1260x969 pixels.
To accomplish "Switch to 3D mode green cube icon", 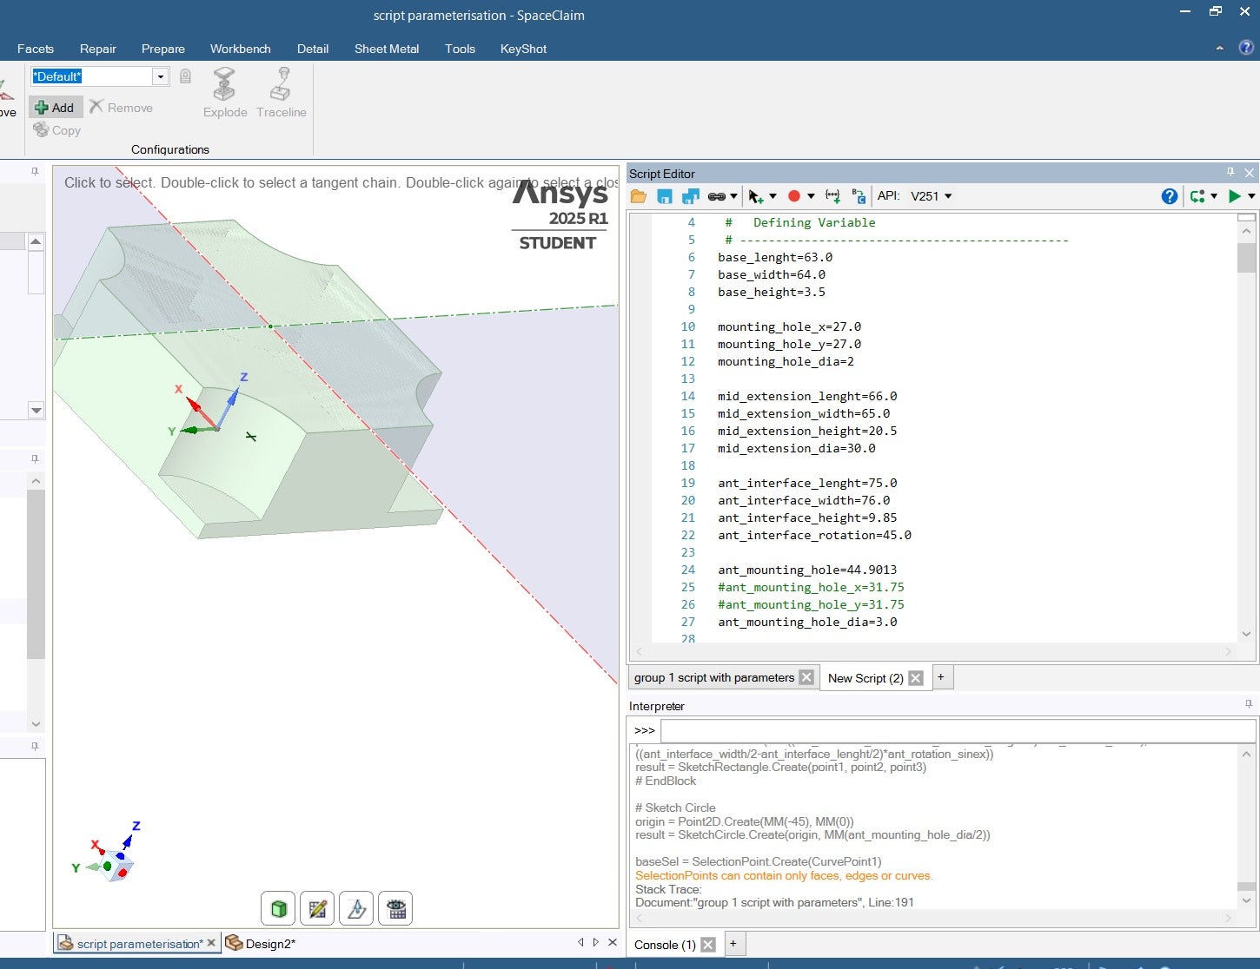I will click(x=278, y=908).
